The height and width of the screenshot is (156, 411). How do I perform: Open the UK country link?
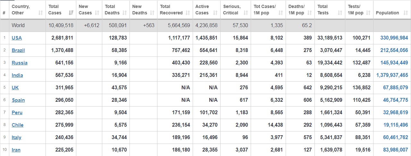pyautogui.click(x=15, y=87)
